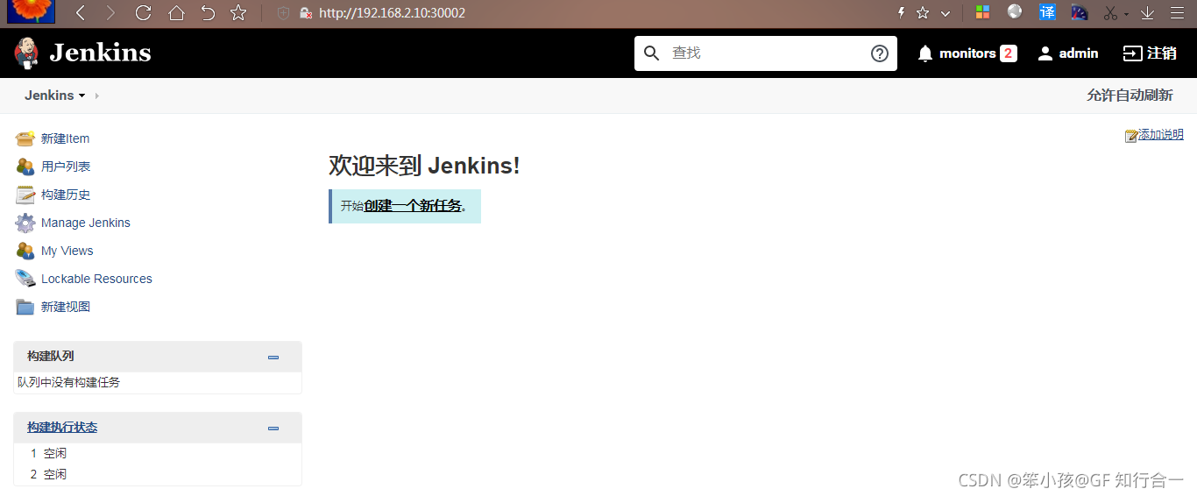Click the scissors screenshot tool icon
The height and width of the screenshot is (496, 1197).
tap(1111, 13)
